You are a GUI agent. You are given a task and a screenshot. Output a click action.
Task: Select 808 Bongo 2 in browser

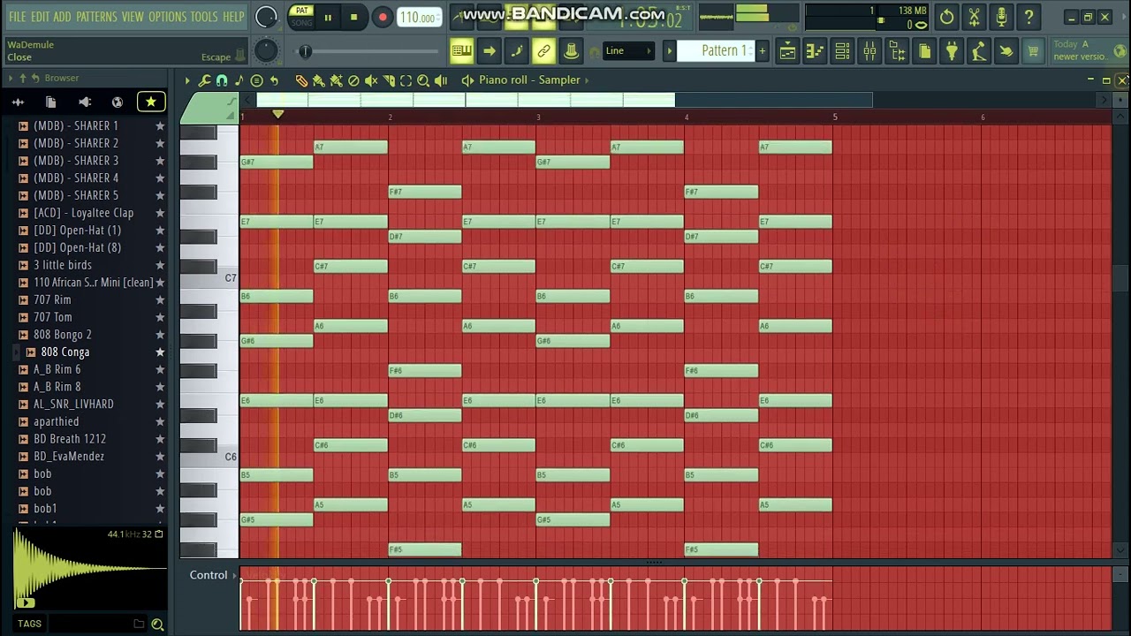(63, 335)
